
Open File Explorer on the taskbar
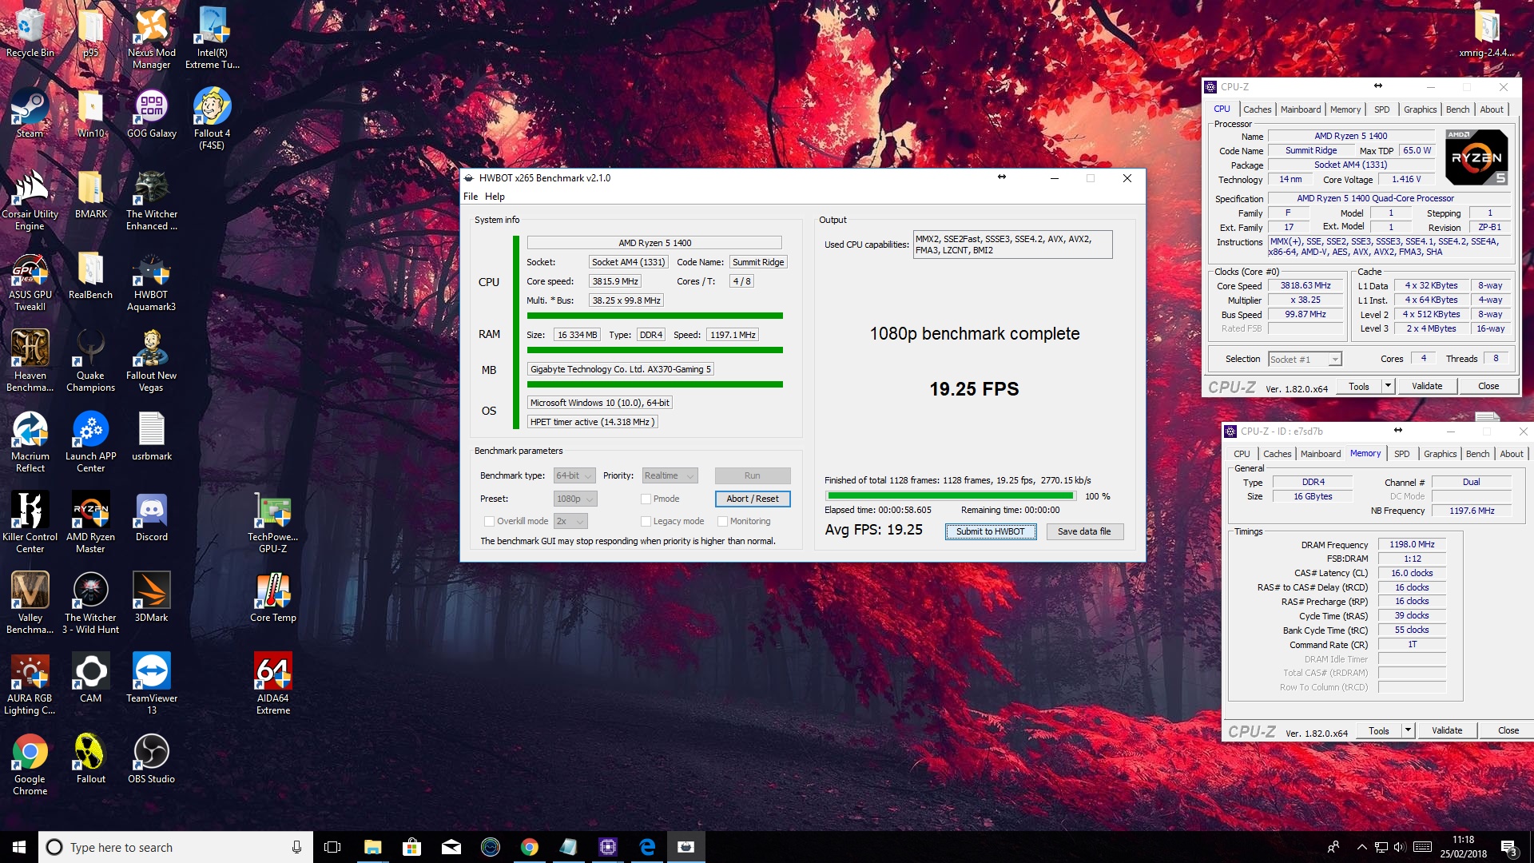point(372,847)
